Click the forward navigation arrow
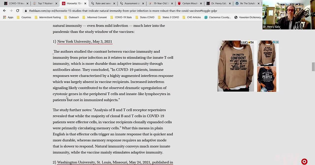The width and height of the screenshot is (315, 165). 11,11
